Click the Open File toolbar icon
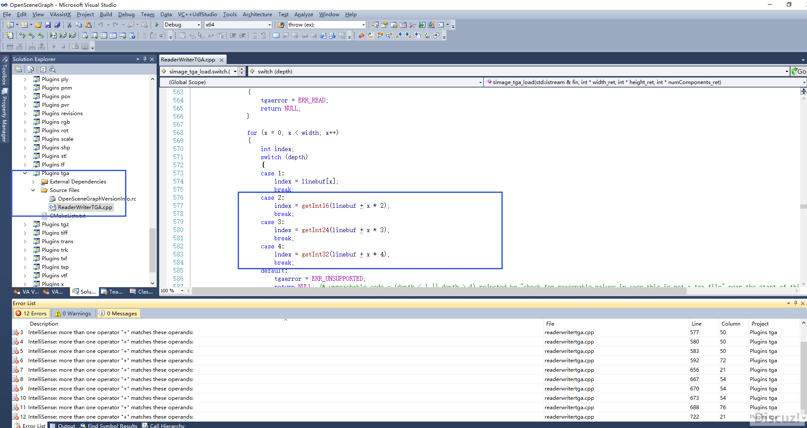The image size is (807, 428). coord(38,25)
